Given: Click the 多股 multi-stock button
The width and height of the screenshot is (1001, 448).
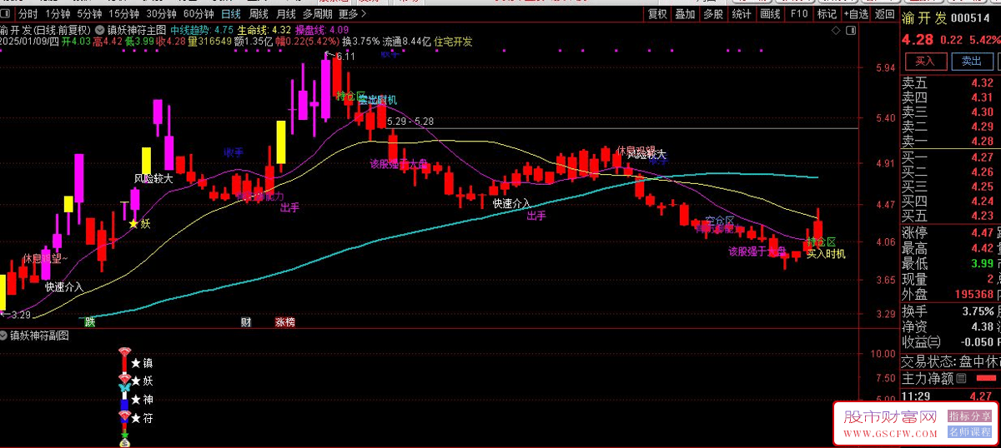Looking at the screenshot, I should point(712,14).
